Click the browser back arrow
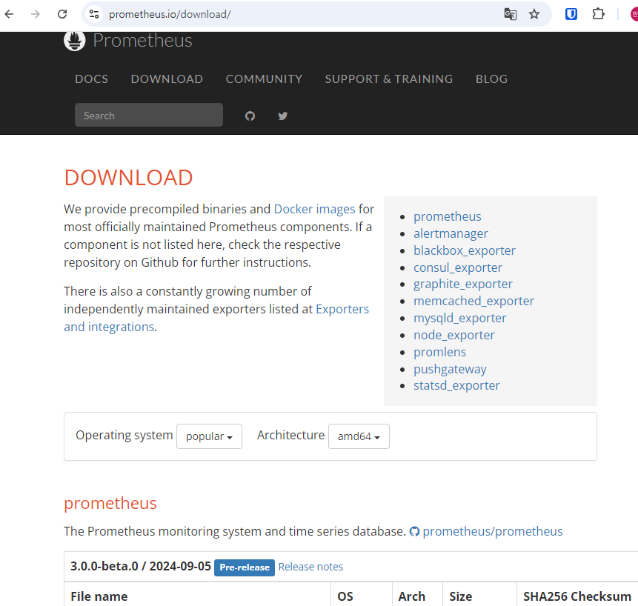 (x=10, y=14)
